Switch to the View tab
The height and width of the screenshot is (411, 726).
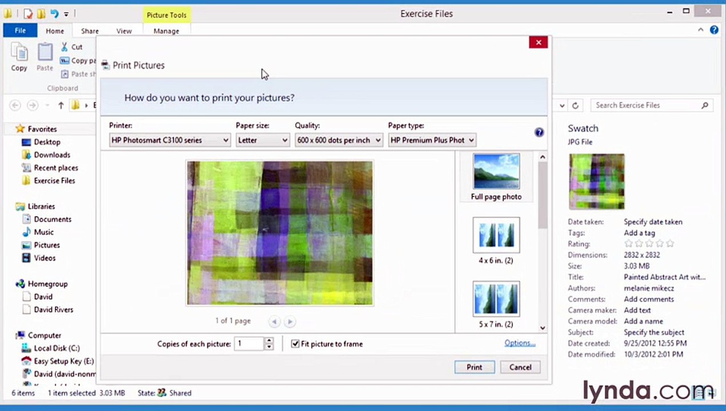pos(124,31)
